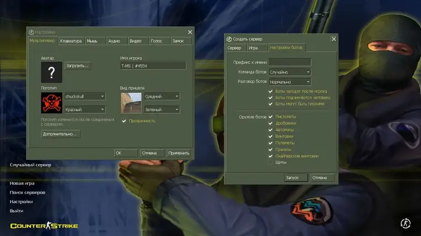Open the Видео tab
Screen dimensions: 421x236
point(138,41)
